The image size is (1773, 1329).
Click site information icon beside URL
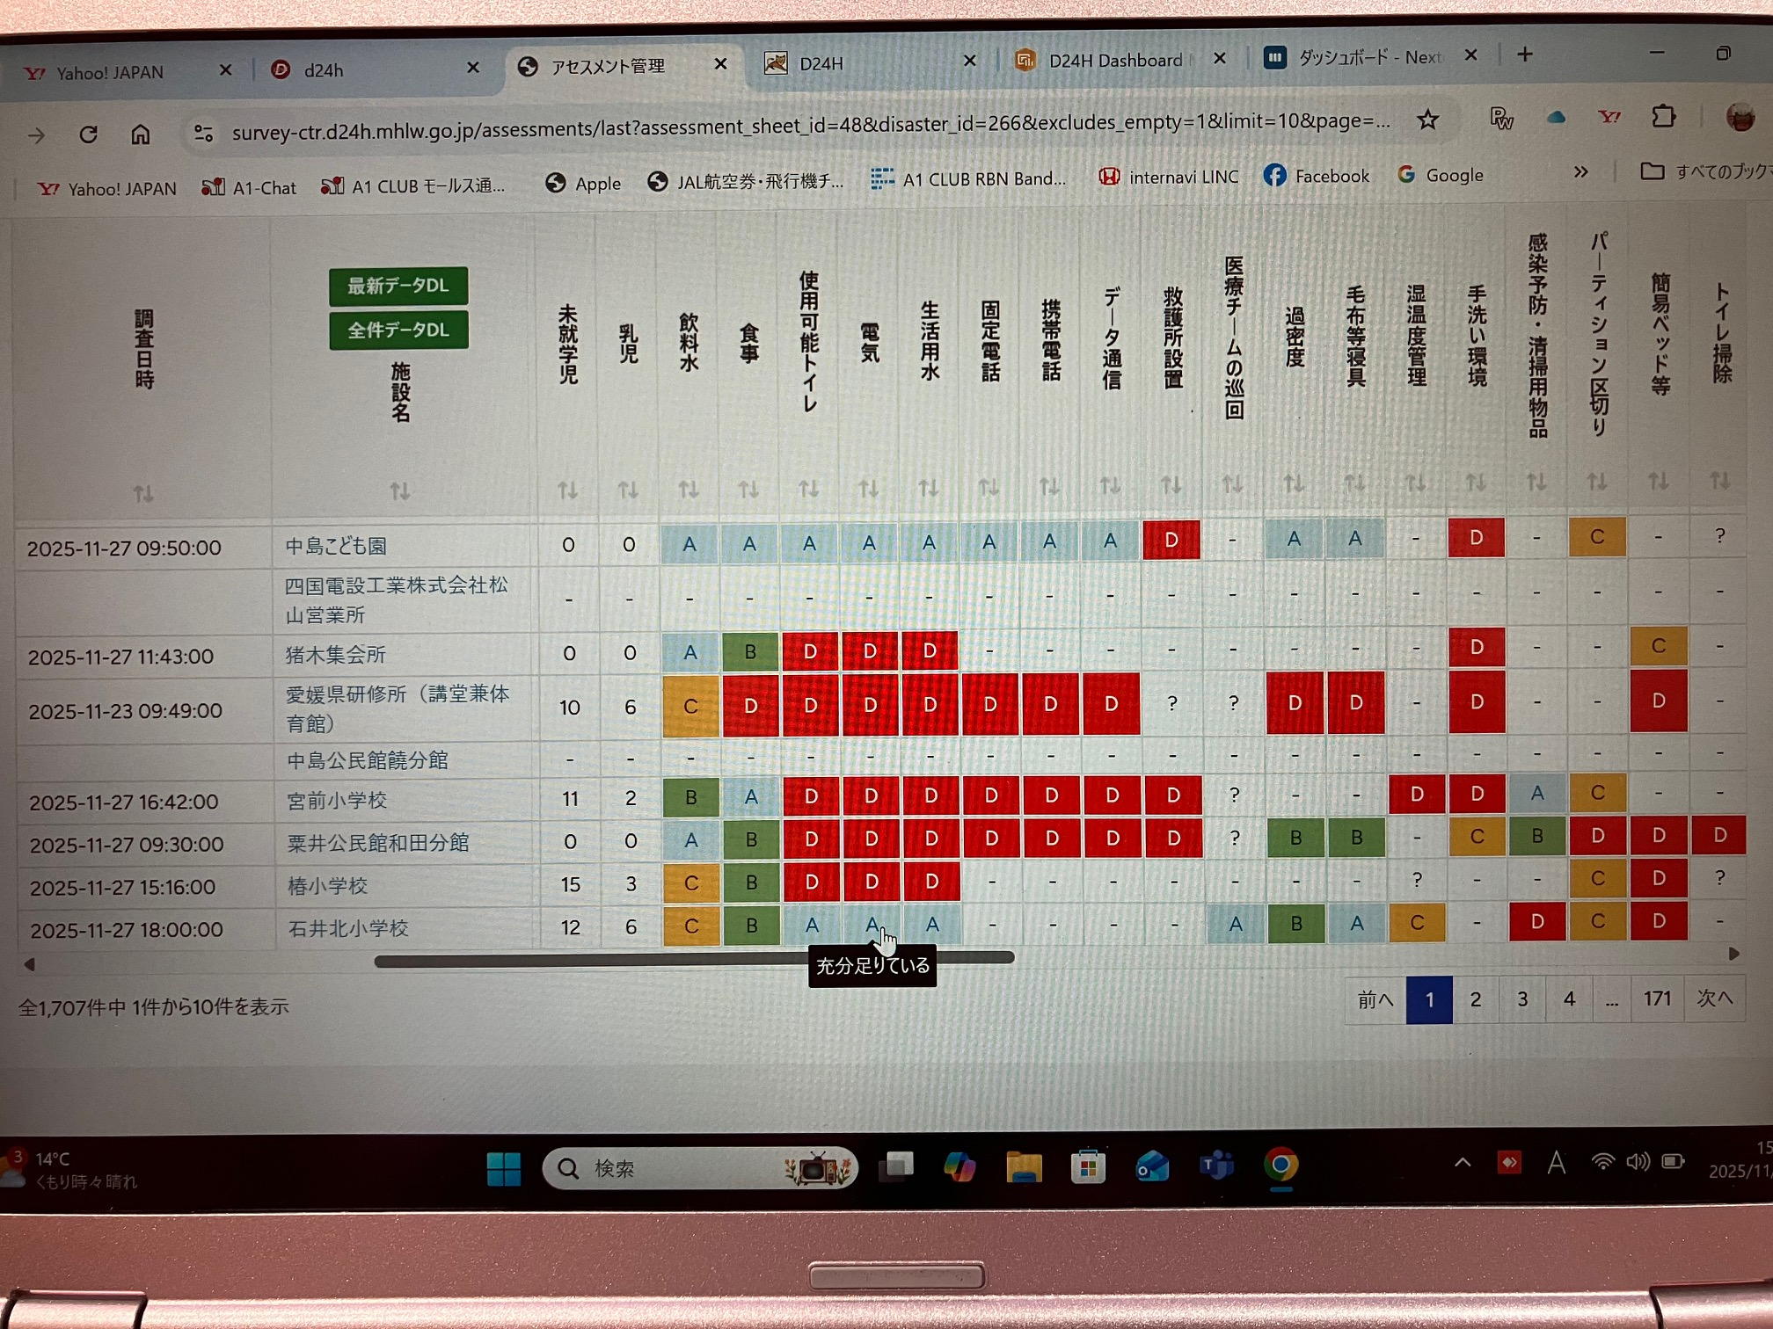point(203,133)
